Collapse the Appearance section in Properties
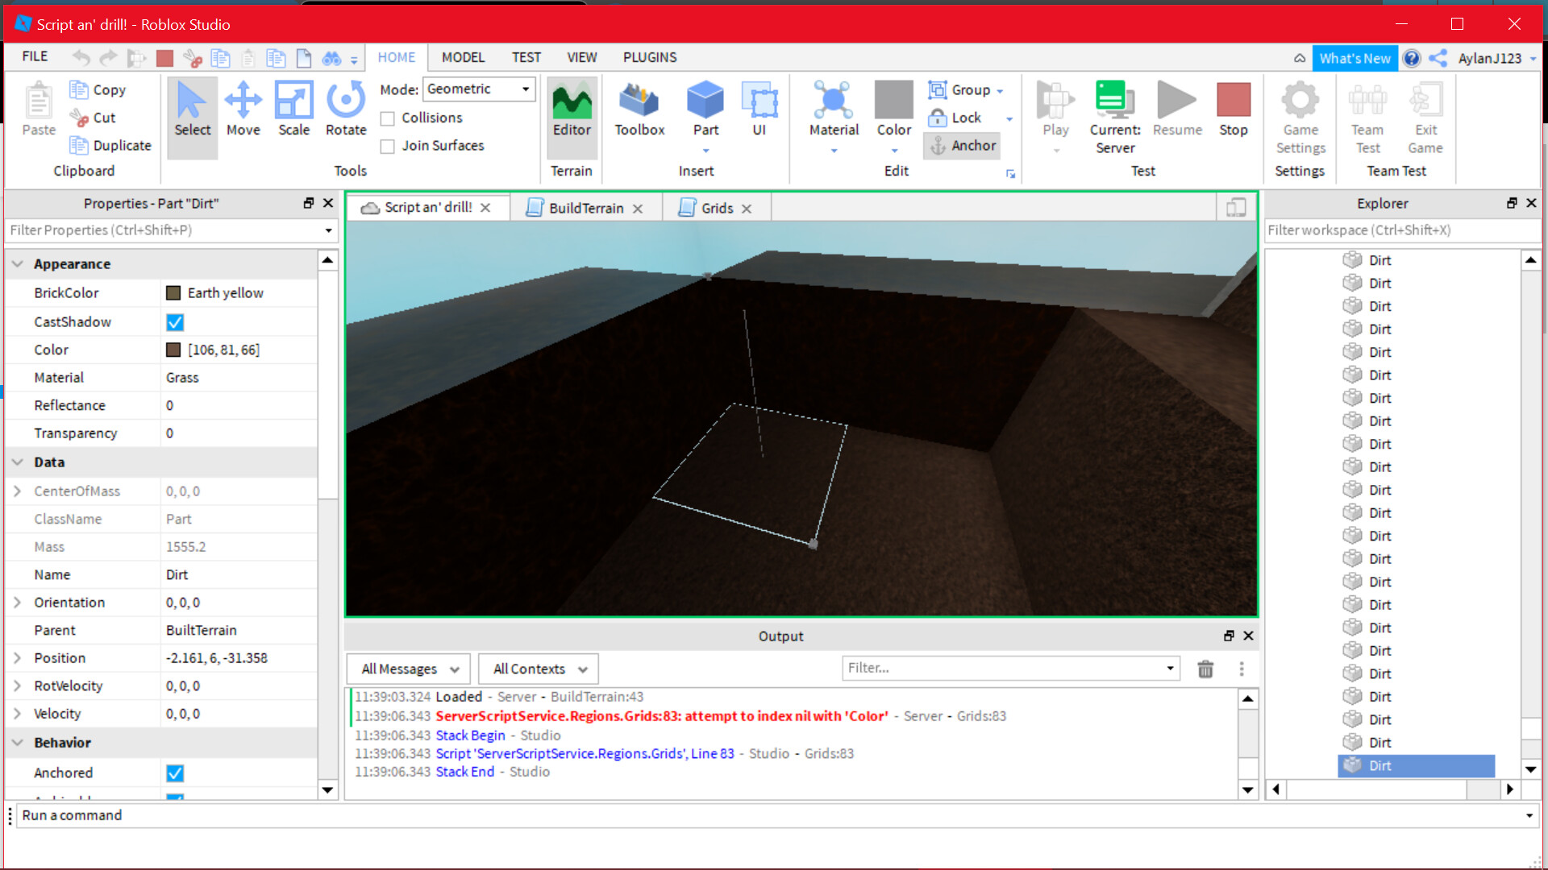 point(17,263)
